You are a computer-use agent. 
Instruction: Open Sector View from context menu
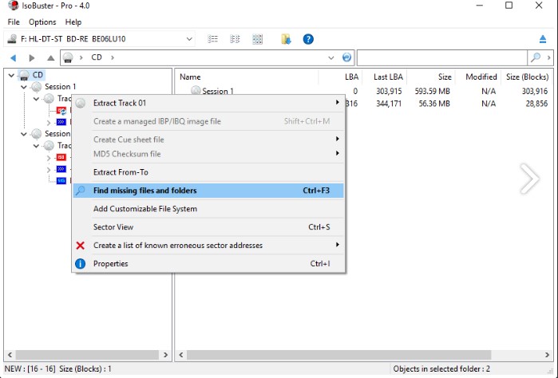(x=208, y=226)
